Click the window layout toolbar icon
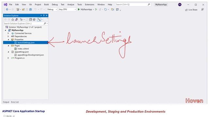Screen dimensions: 209x117 coord(117,9)
